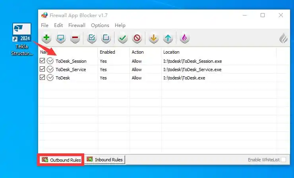Click the orange down arrow toolbar icon
This screenshot has width=294, height=178.
click(154, 38)
